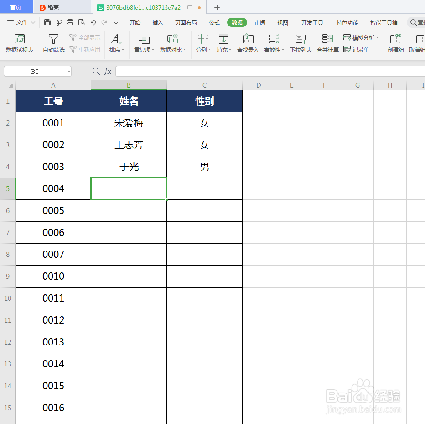Open the Consolidate (合并计算) tool
The height and width of the screenshot is (424, 425).
(328, 43)
